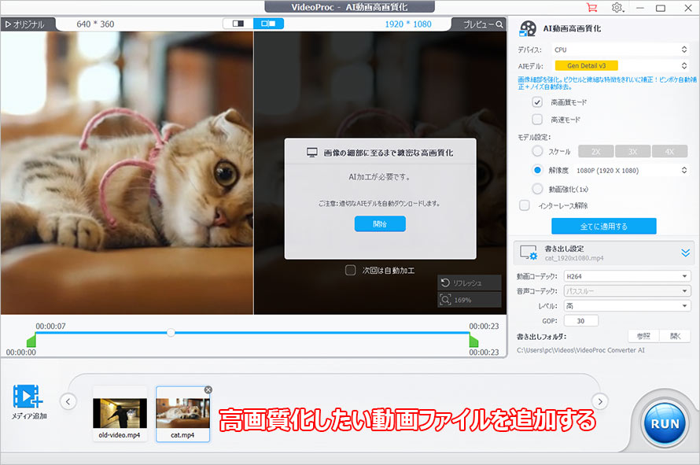Click the green trim end marker
Image resolution: width=700 pixels, height=465 pixels.
[473, 341]
